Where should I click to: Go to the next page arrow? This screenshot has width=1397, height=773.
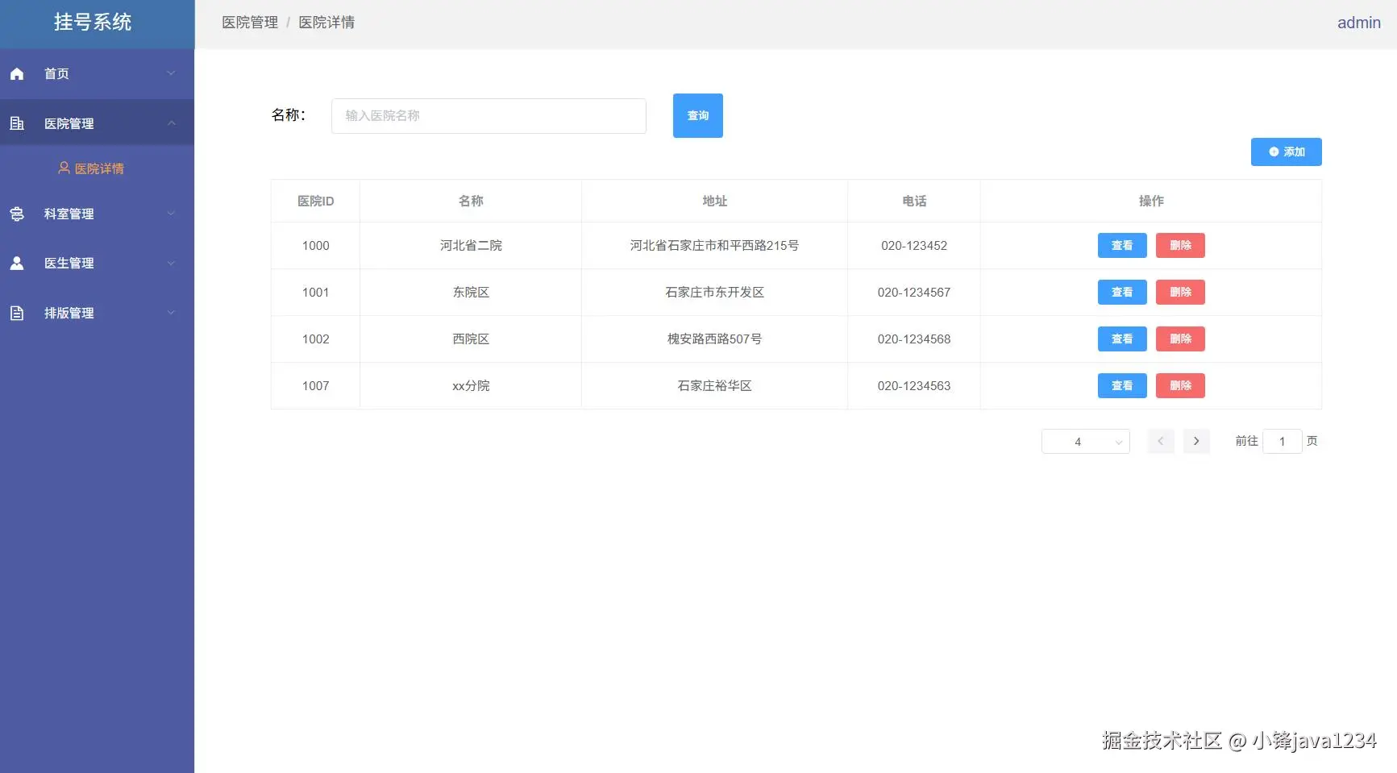1196,441
